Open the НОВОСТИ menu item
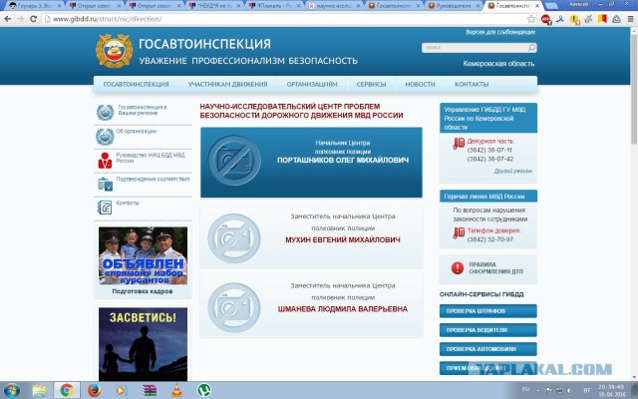 tap(420, 84)
